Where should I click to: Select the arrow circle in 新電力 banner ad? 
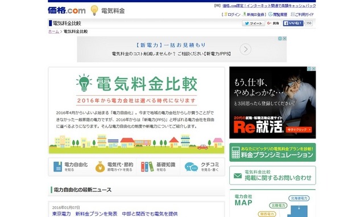(x=245, y=50)
